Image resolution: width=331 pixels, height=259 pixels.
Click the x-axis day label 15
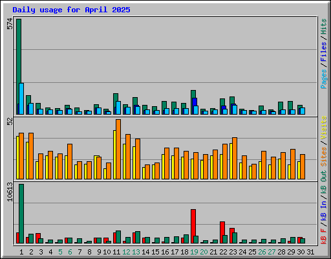pyautogui.click(x=155, y=252)
